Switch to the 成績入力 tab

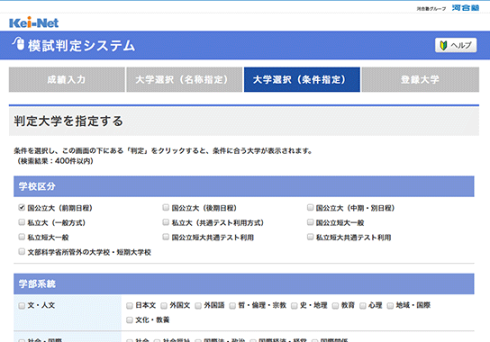(67, 79)
